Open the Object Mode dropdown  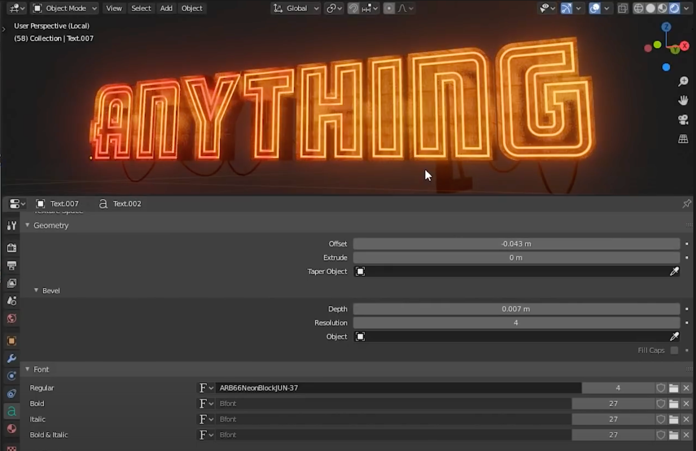[65, 8]
